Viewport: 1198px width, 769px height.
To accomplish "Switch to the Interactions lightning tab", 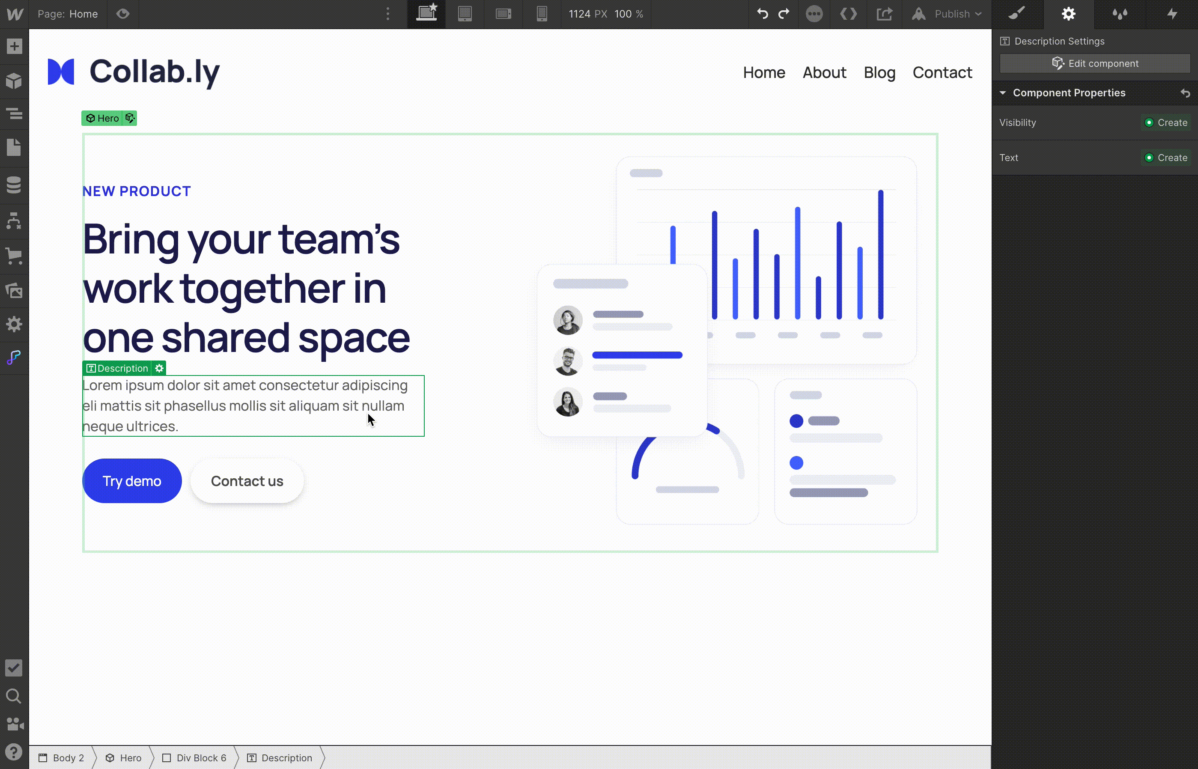I will (x=1171, y=13).
